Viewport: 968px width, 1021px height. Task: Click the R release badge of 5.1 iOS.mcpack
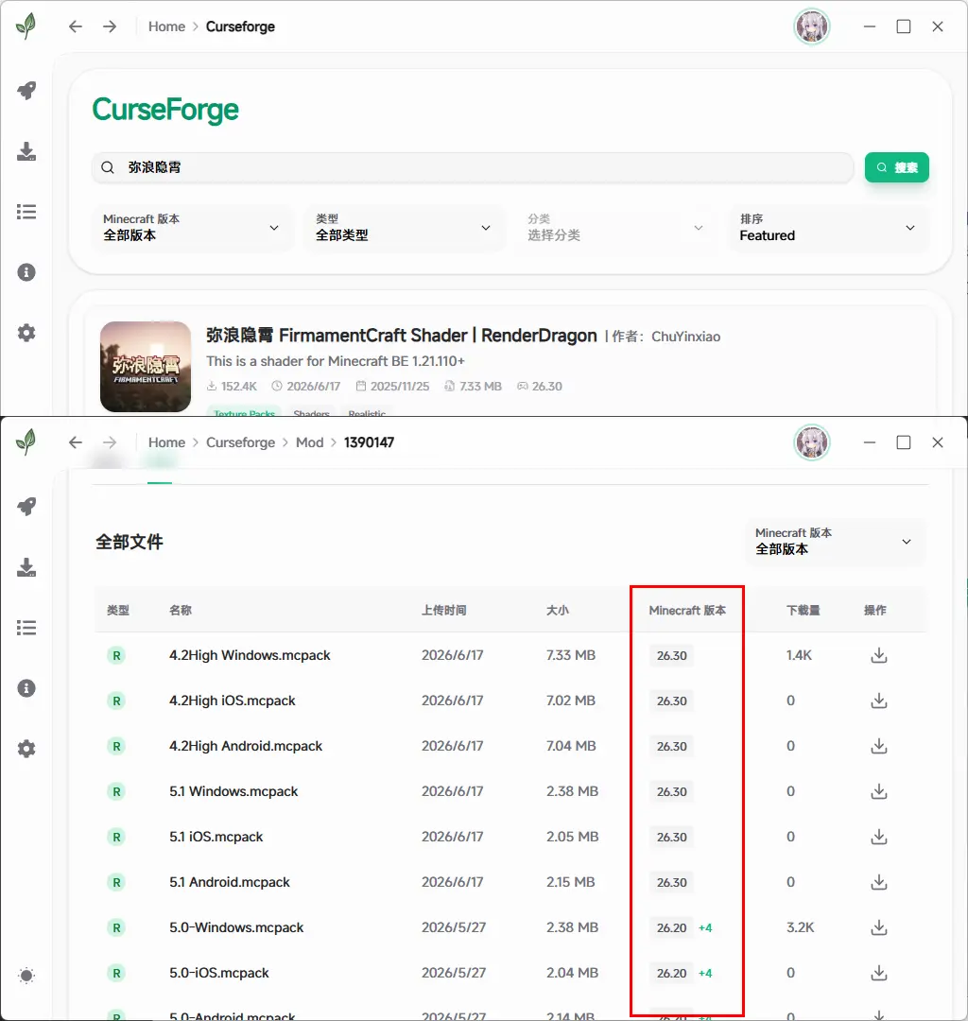(116, 837)
